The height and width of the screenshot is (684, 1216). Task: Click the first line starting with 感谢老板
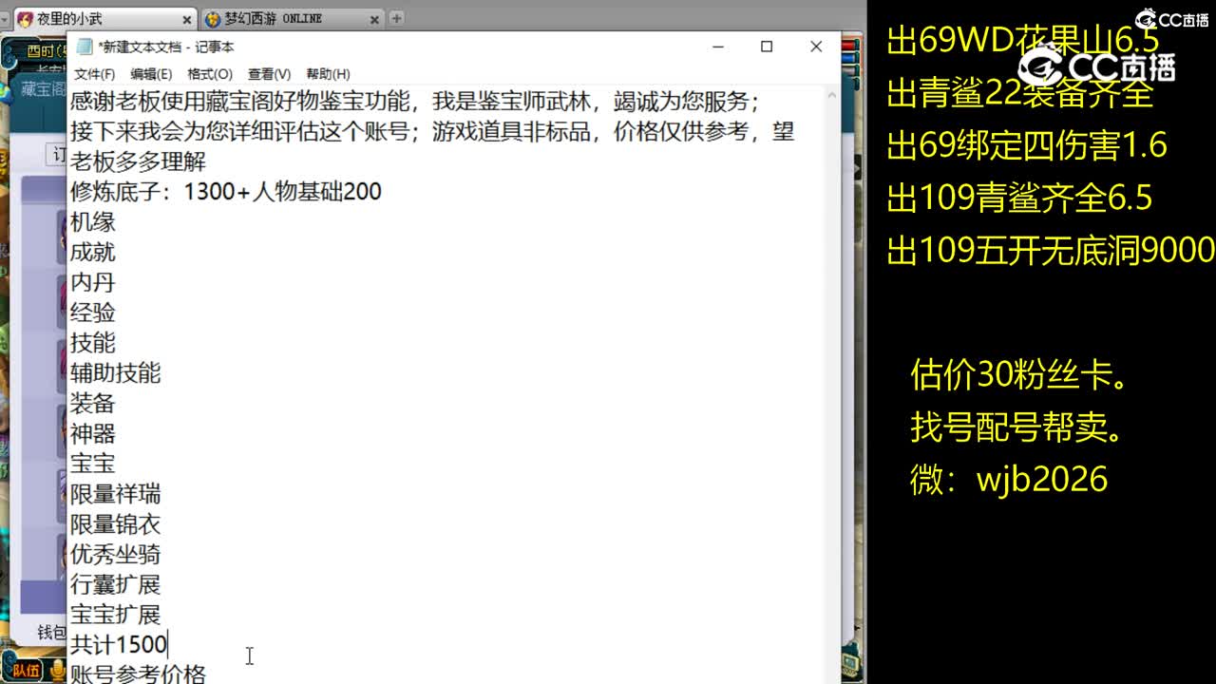[x=415, y=102]
